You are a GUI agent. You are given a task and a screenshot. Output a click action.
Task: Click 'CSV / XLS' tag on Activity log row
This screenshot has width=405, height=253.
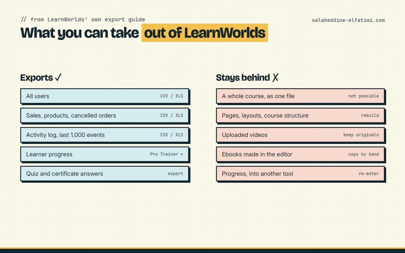(172, 135)
